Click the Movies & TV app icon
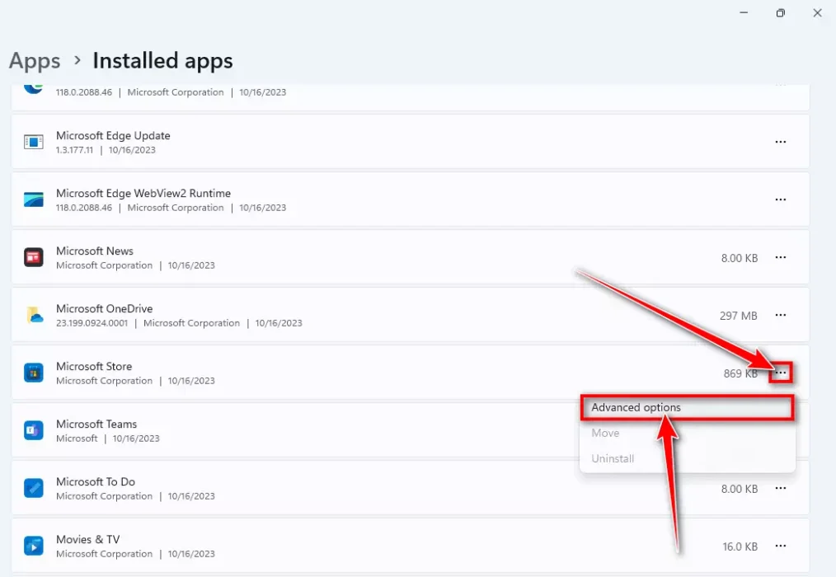The height and width of the screenshot is (577, 836). click(x=34, y=546)
